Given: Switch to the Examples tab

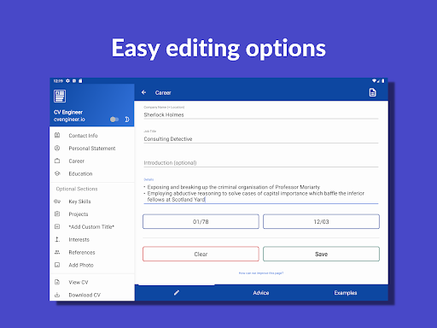Looking at the screenshot, I should tap(346, 293).
